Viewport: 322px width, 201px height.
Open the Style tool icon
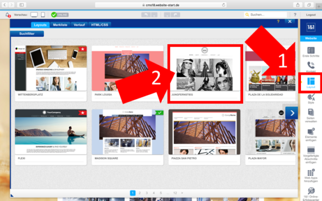311,97
